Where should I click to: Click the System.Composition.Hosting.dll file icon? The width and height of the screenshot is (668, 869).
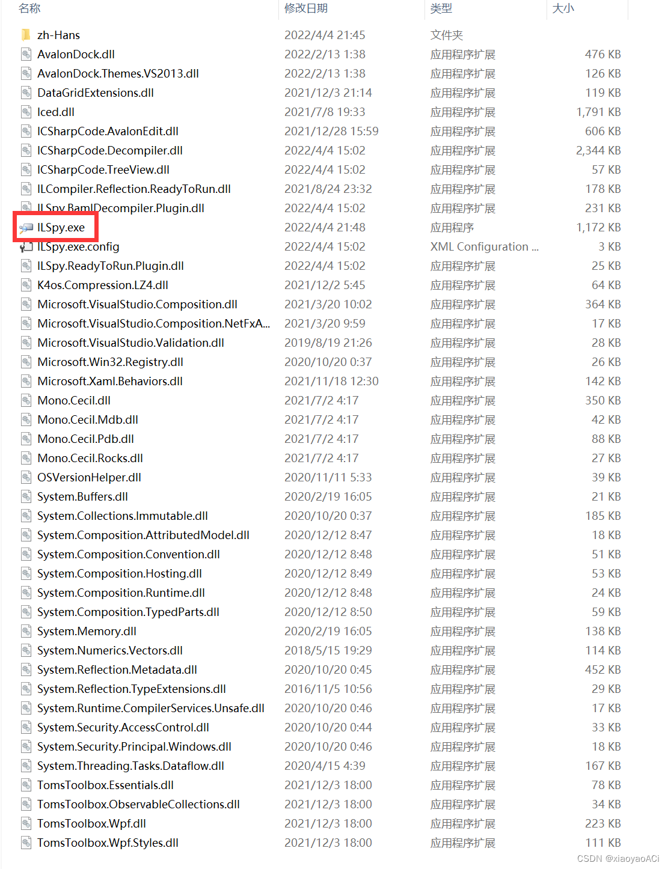pyautogui.click(x=26, y=573)
